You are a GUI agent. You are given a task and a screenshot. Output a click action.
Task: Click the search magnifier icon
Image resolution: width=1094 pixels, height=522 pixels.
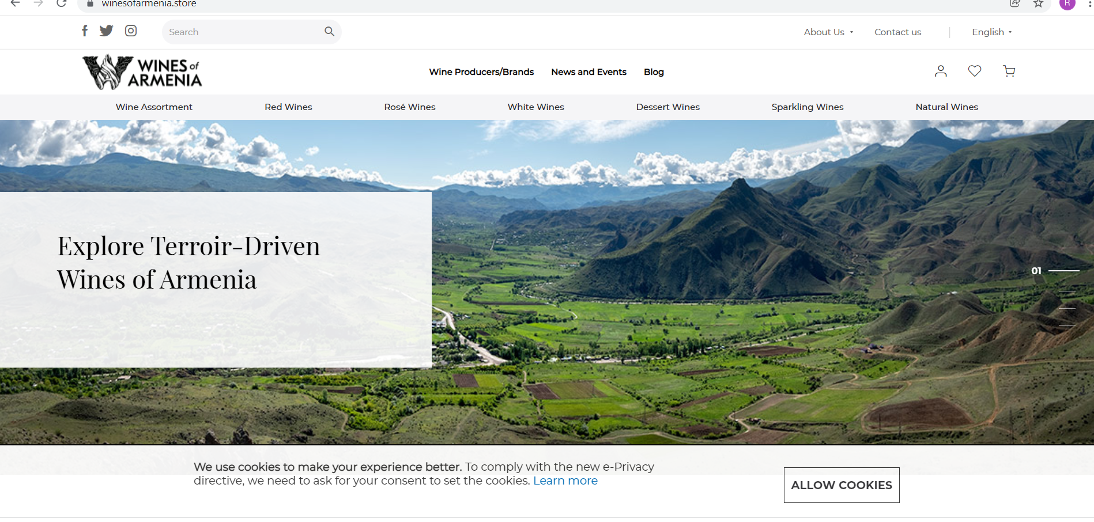pos(329,32)
